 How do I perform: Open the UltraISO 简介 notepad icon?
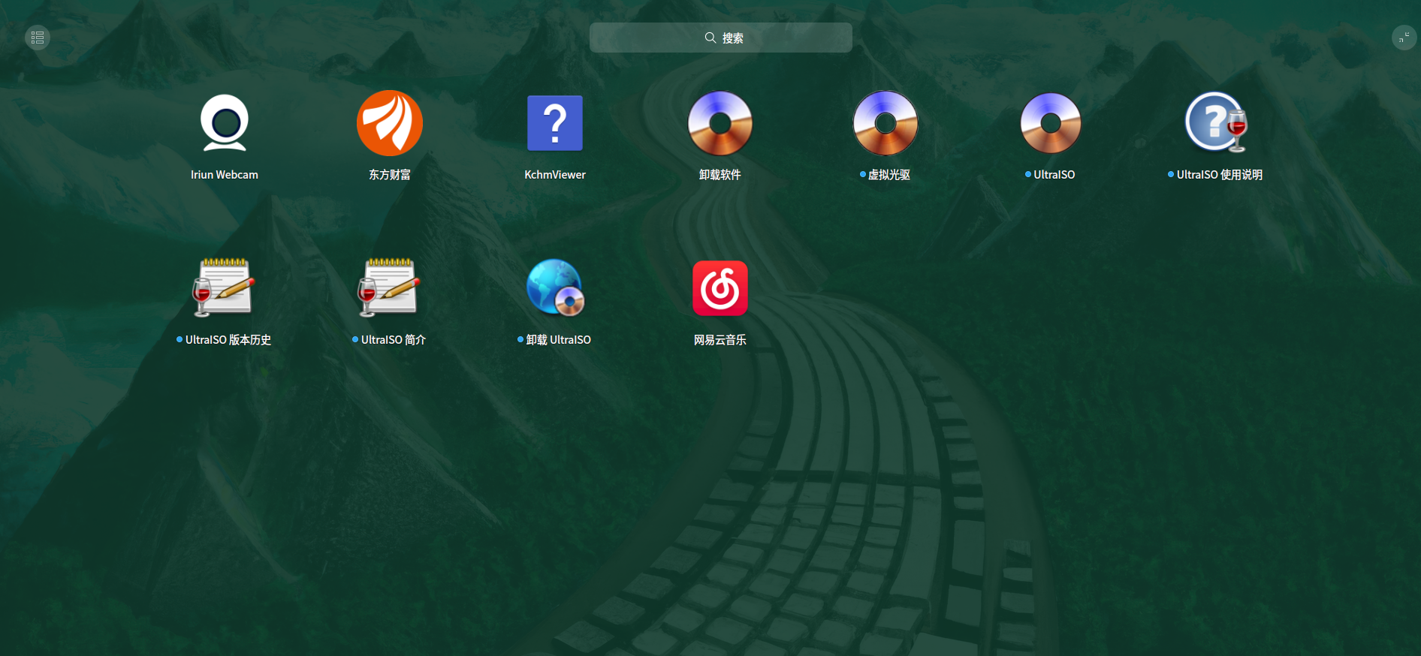390,287
